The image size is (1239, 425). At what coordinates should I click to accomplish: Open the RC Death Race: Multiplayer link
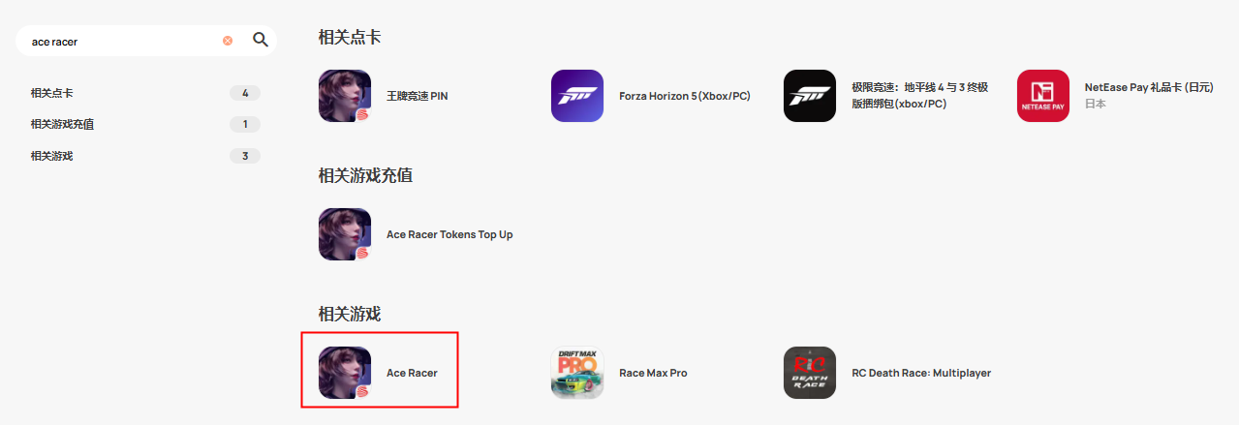921,373
